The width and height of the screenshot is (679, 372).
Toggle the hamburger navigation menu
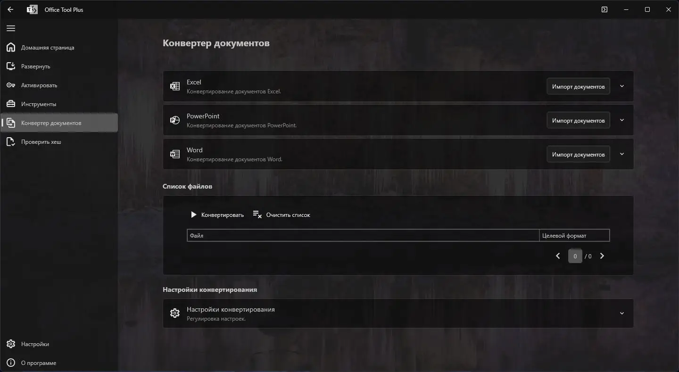[x=10, y=28]
